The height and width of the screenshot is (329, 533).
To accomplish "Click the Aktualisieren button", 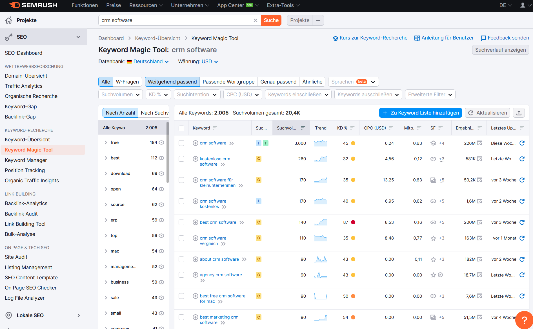I will [x=487, y=113].
